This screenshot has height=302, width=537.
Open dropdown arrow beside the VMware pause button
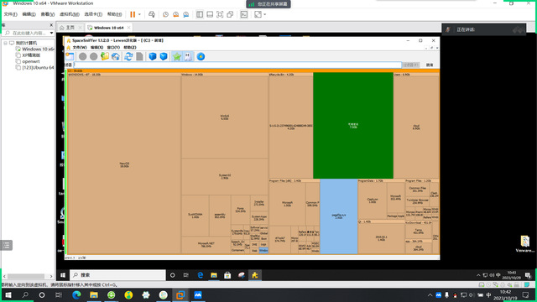tap(139, 14)
